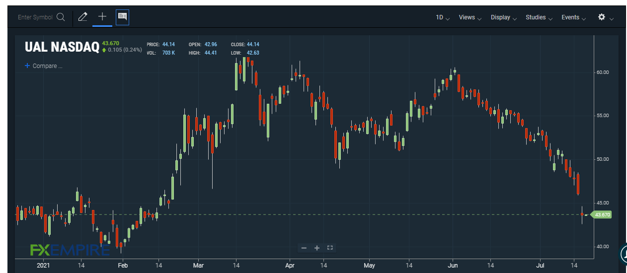This screenshot has width=627, height=273.
Task: Open the Display dropdown
Action: [504, 17]
